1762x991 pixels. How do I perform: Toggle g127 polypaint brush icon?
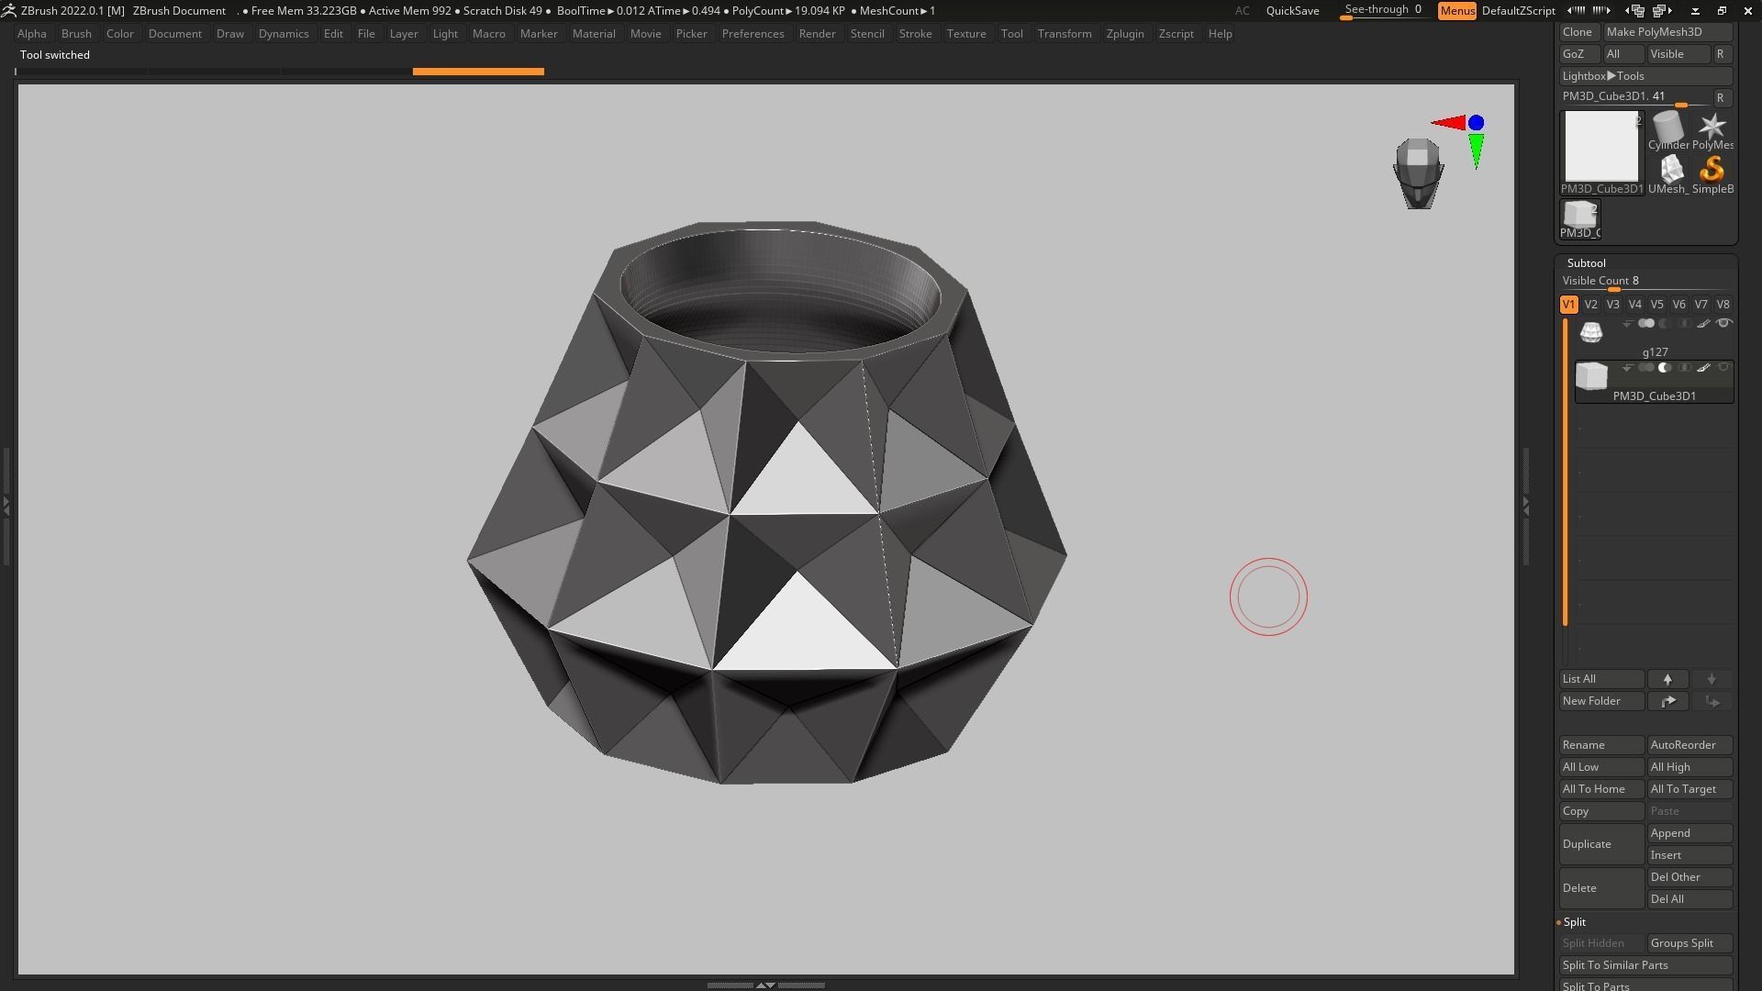tap(1703, 323)
